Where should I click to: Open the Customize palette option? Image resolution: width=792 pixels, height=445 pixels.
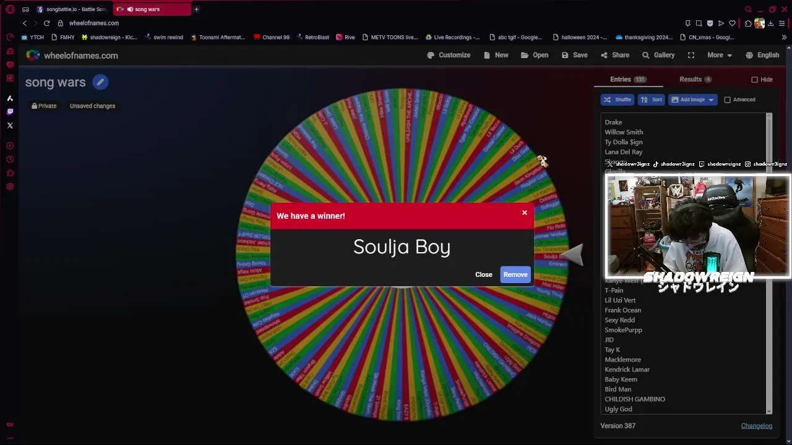[449, 55]
